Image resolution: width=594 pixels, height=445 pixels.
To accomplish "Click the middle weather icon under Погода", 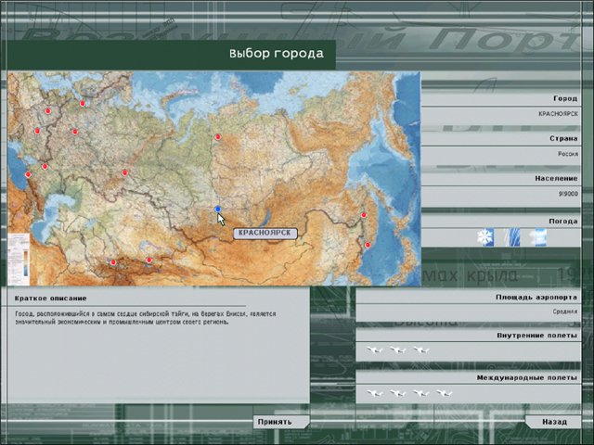I will point(511,237).
